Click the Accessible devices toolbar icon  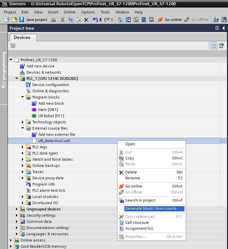[x=216, y=20]
